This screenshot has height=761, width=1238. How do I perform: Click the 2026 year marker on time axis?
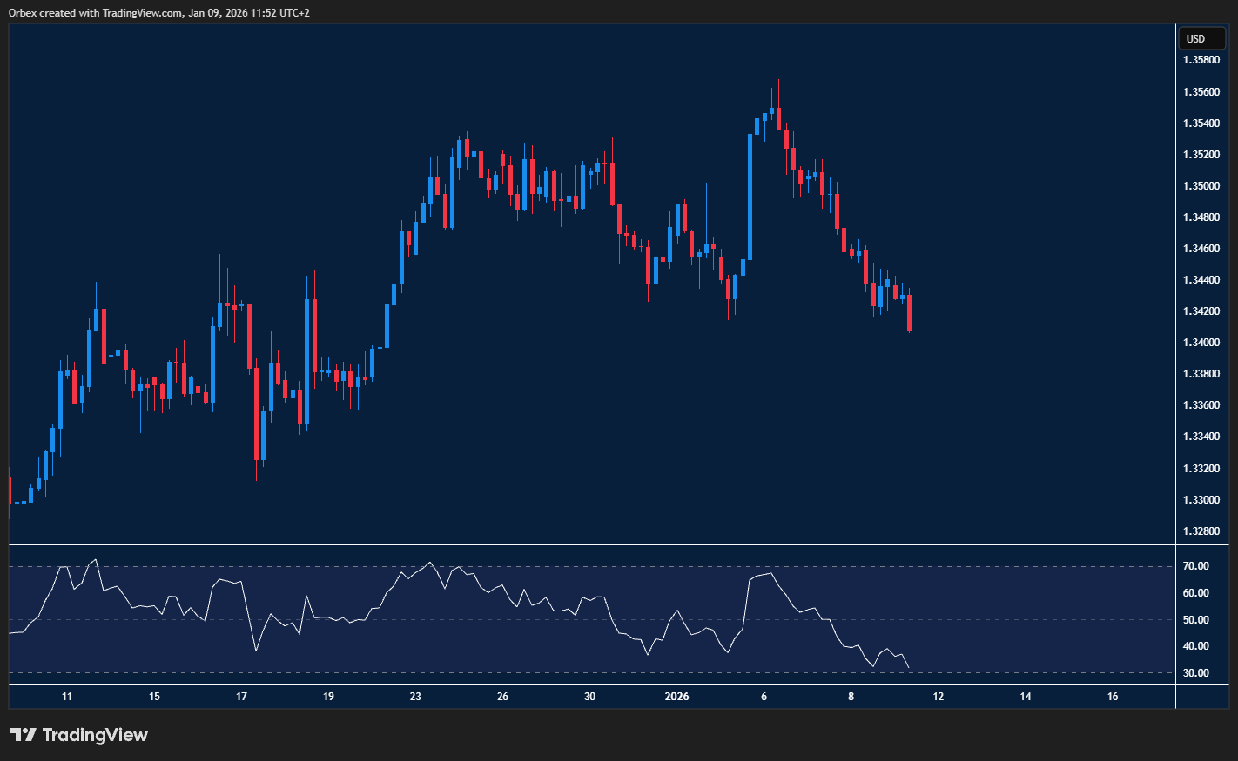676,697
